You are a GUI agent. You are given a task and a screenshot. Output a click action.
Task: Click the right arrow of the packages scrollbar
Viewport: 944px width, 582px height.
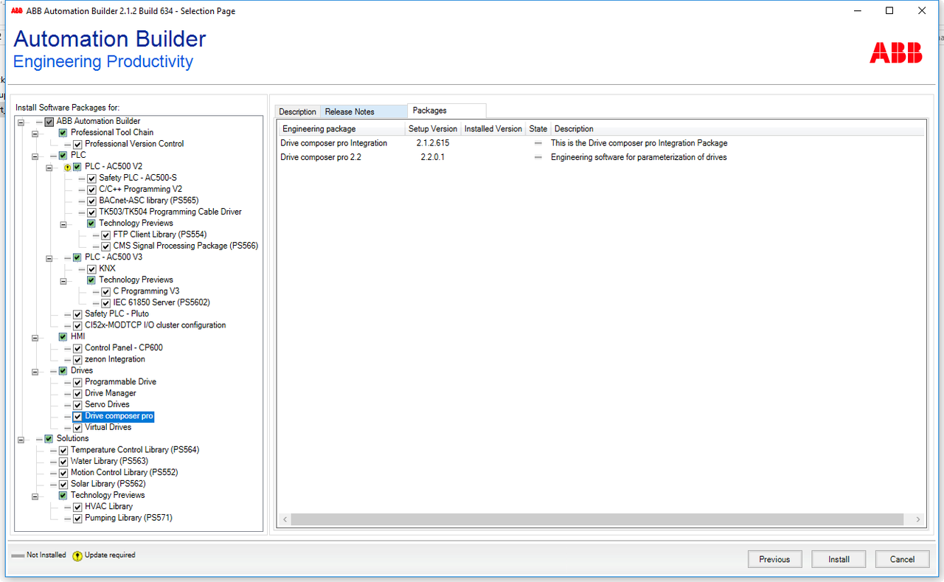point(918,519)
